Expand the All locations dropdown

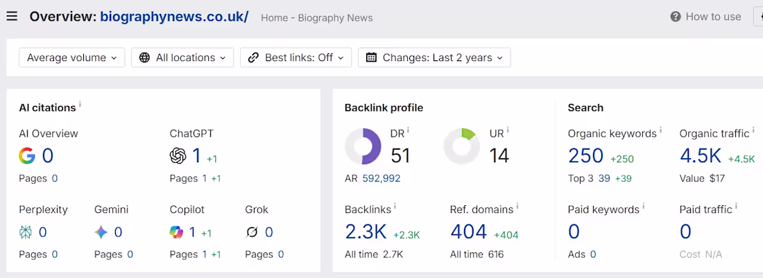tap(182, 58)
